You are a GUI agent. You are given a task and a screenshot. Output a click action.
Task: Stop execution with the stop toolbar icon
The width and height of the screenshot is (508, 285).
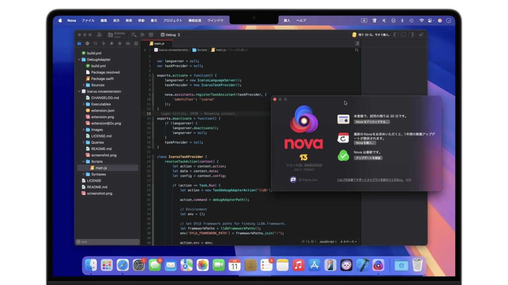coord(151,35)
